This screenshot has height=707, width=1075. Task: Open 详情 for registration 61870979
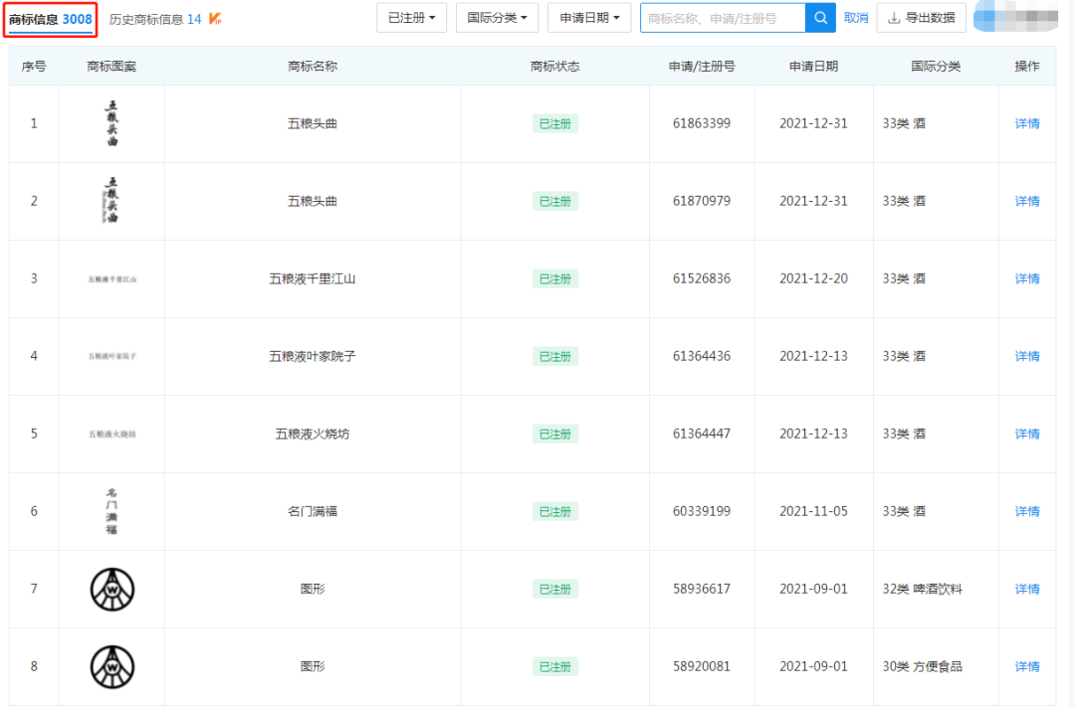tap(1027, 201)
